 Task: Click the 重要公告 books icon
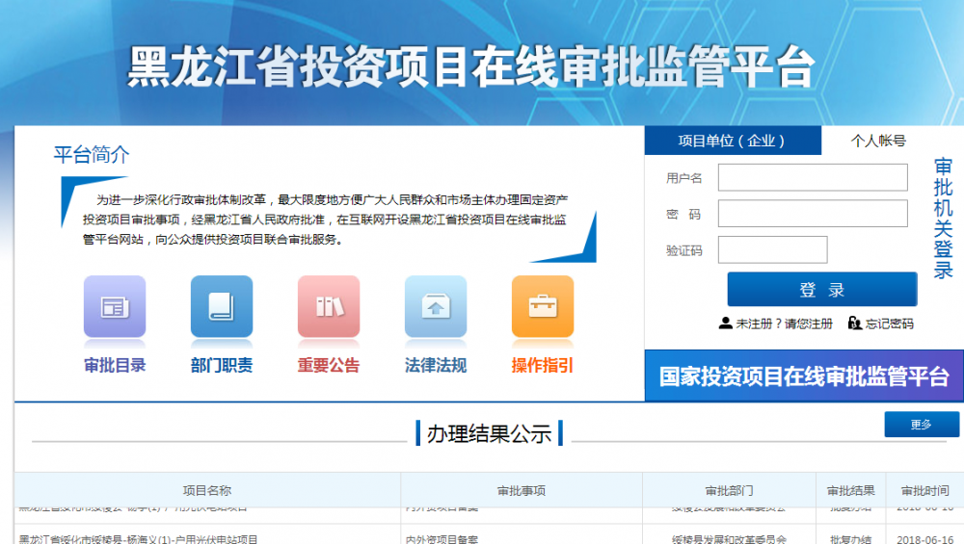pos(329,307)
